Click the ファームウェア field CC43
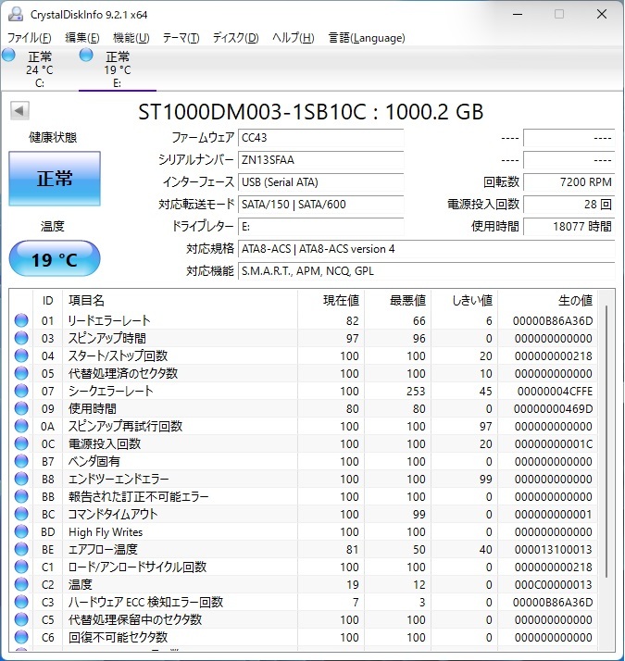Viewport: 625px width, 661px height. [320, 137]
